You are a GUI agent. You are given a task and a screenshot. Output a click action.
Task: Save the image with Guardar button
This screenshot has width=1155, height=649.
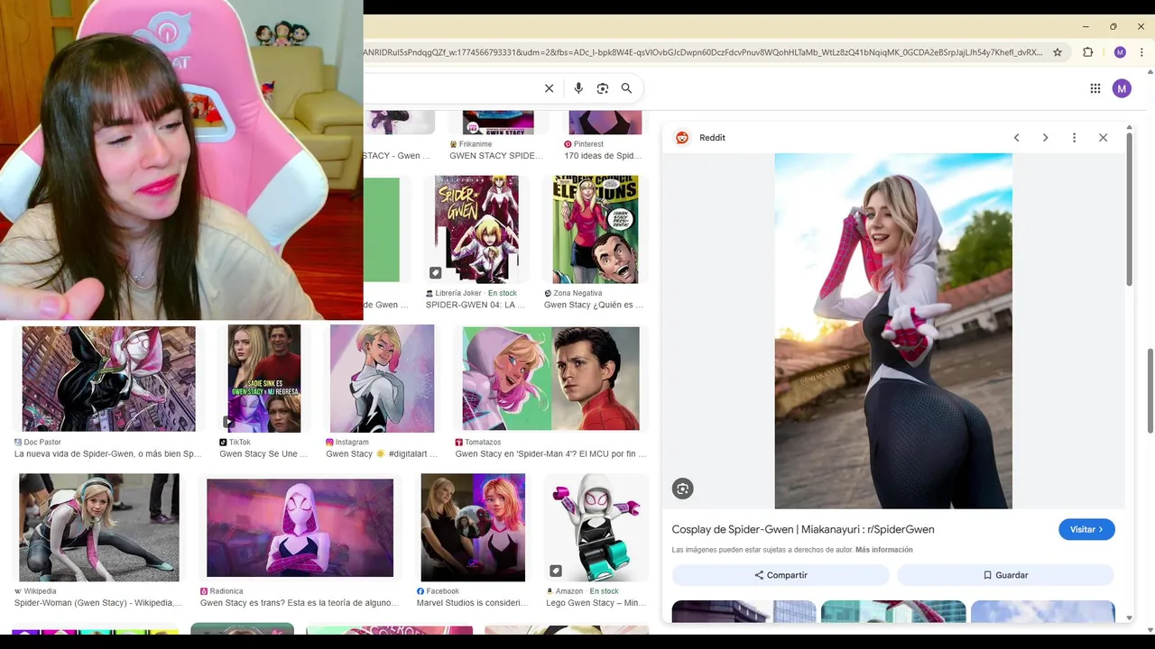[1005, 575]
